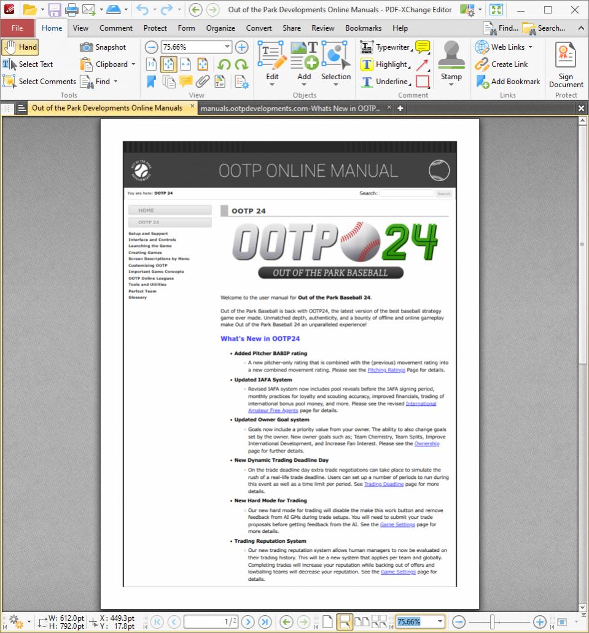Open the Content pane icon
The height and width of the screenshot is (633, 589).
(220, 82)
